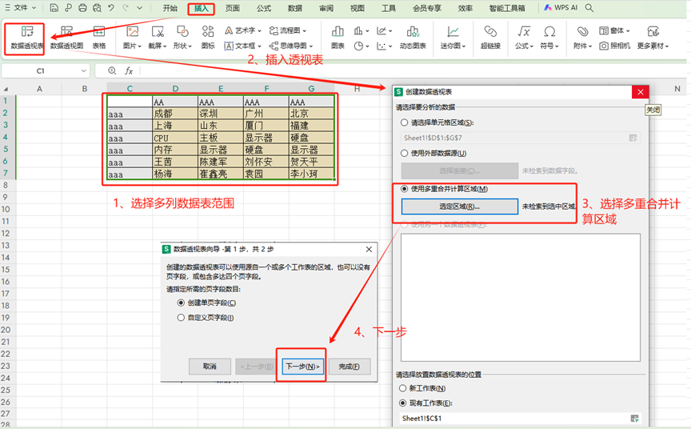Insert a 超链接 hyperlink
The image size is (691, 429).
click(490, 32)
